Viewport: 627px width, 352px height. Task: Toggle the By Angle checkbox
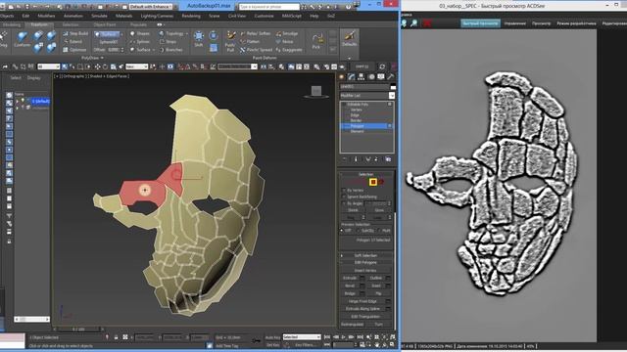(344, 203)
